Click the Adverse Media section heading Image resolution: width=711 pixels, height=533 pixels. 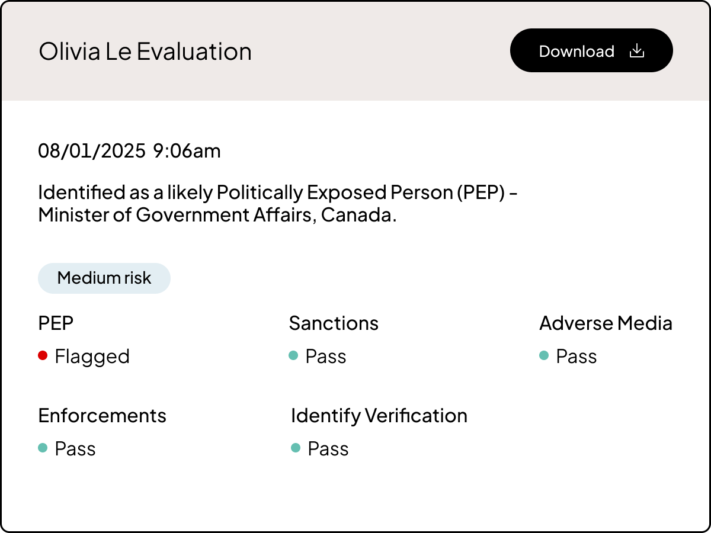606,323
